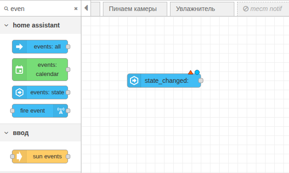Click the calendar icon on events: calendar node

point(19,70)
